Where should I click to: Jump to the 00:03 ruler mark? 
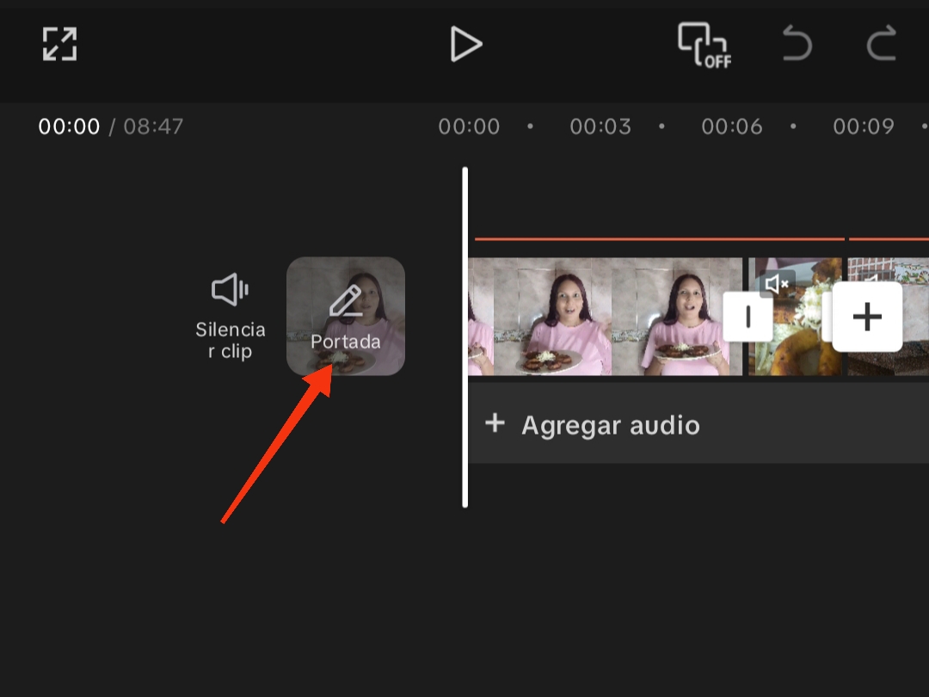(x=600, y=126)
